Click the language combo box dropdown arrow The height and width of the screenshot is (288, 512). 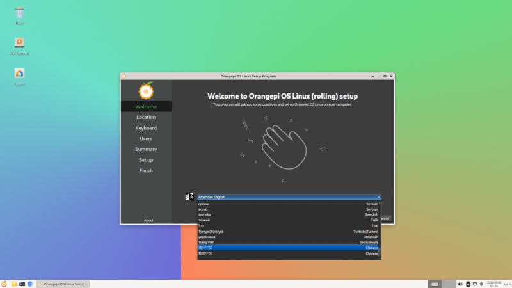tap(378, 197)
